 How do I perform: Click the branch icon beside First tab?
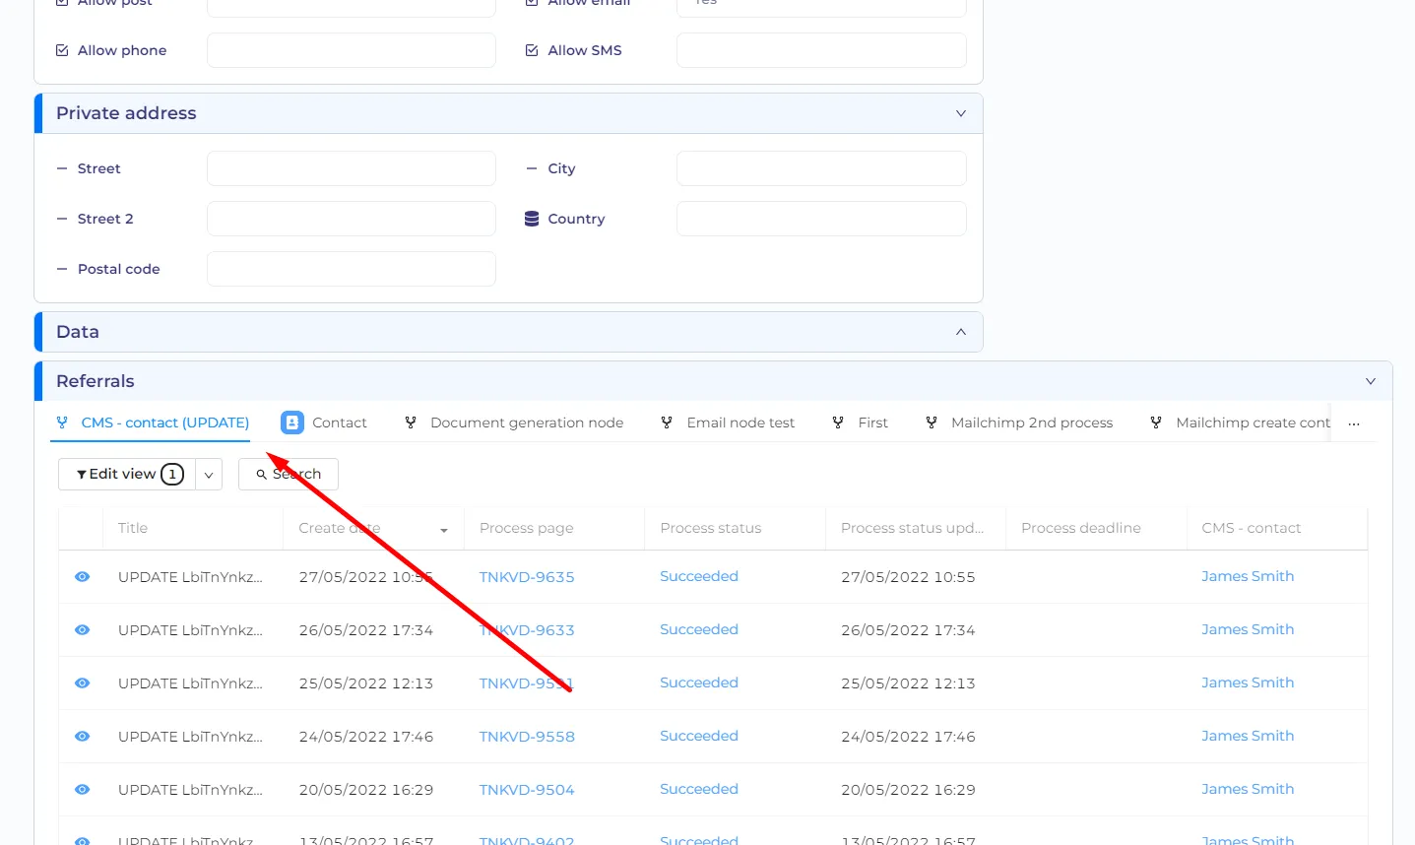pos(838,422)
